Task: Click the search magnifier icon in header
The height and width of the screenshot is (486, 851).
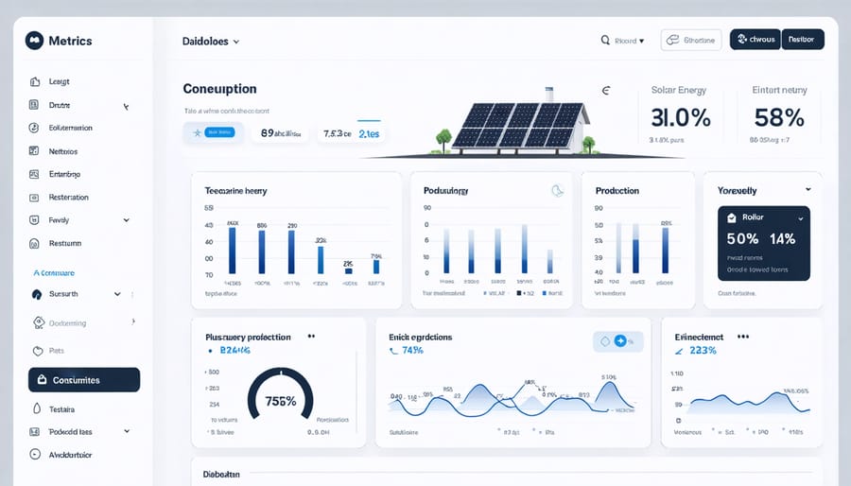Action: click(605, 41)
